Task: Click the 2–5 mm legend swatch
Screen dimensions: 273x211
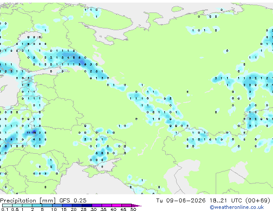Action: click(x=37, y=205)
